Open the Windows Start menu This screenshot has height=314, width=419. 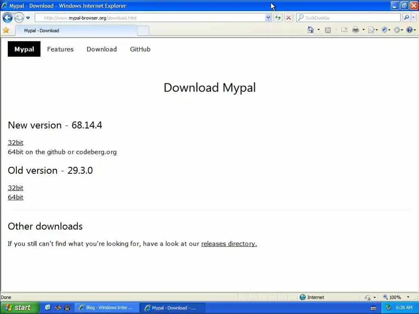click(20, 307)
